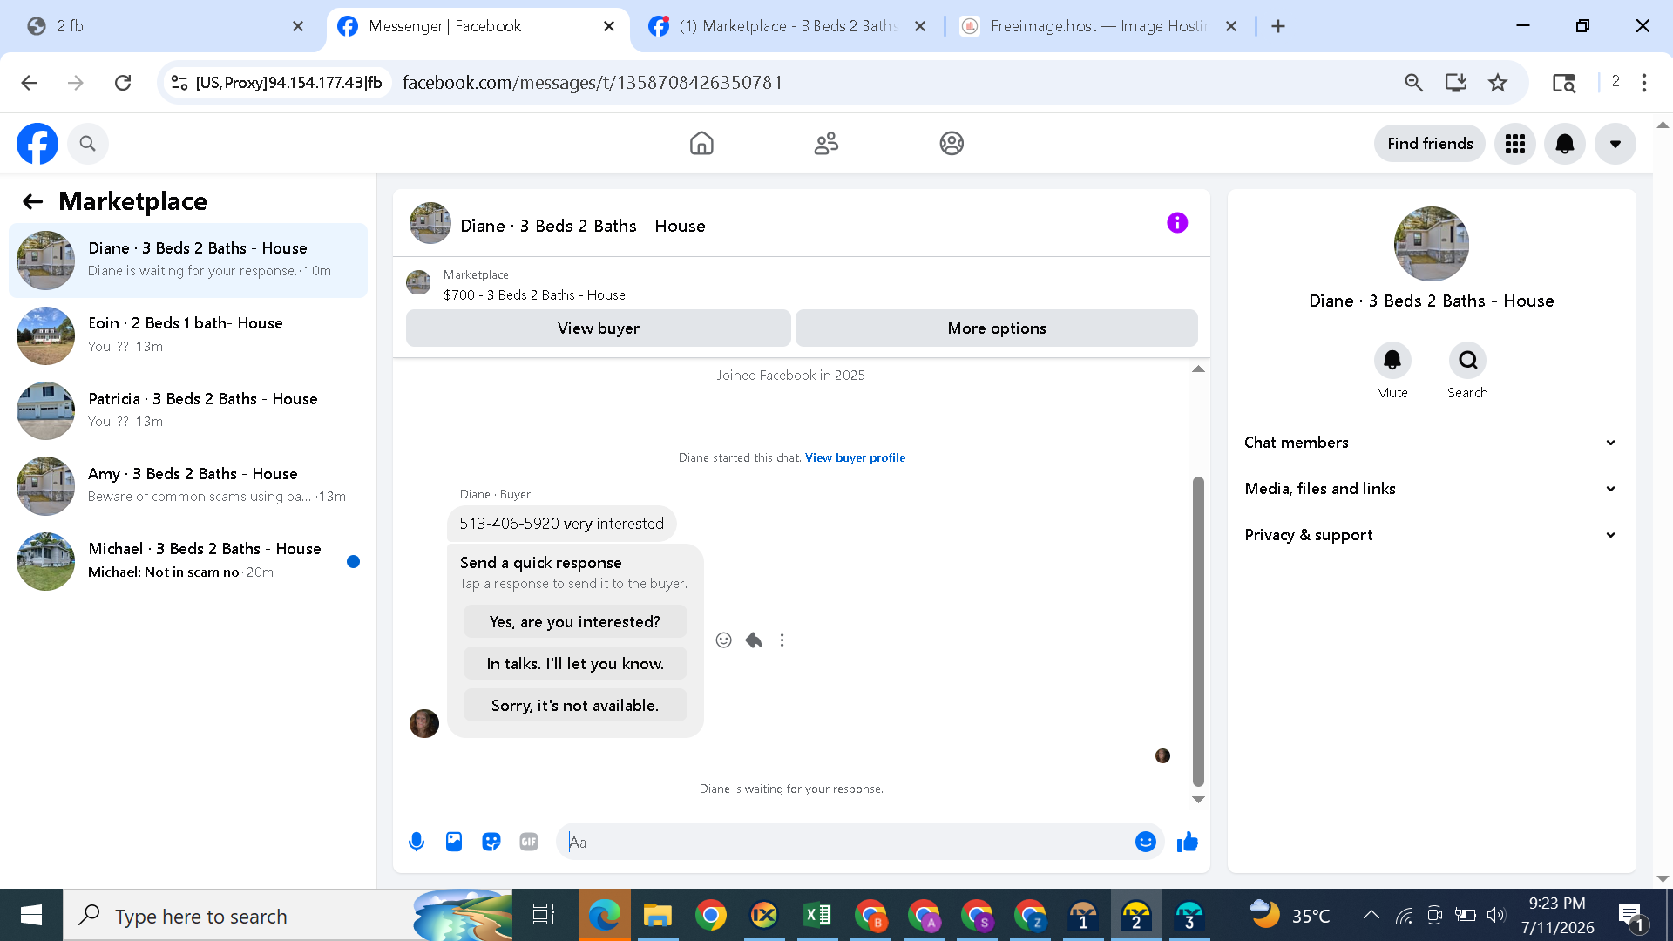Image resolution: width=1673 pixels, height=941 pixels.
Task: Click the back arrow beside Marketplace heading
Action: [x=32, y=202]
